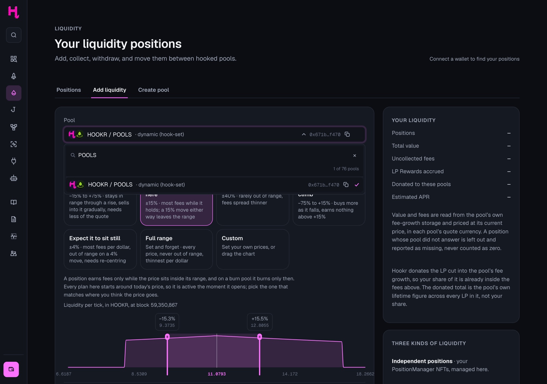Click the lower range handle at −15.3%
Image resolution: width=547 pixels, height=384 pixels.
pos(167,337)
